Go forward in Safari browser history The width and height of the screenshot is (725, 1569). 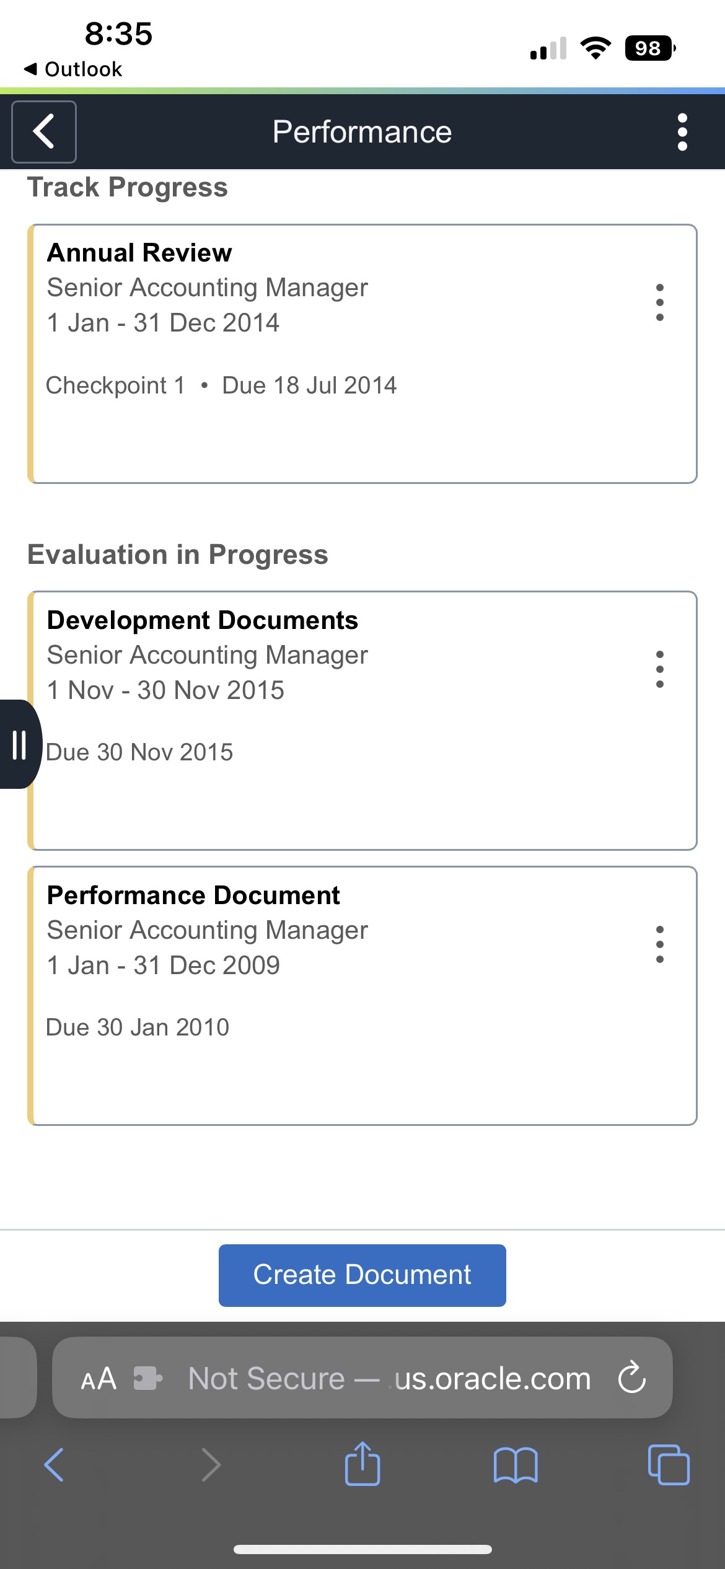coord(211,1465)
